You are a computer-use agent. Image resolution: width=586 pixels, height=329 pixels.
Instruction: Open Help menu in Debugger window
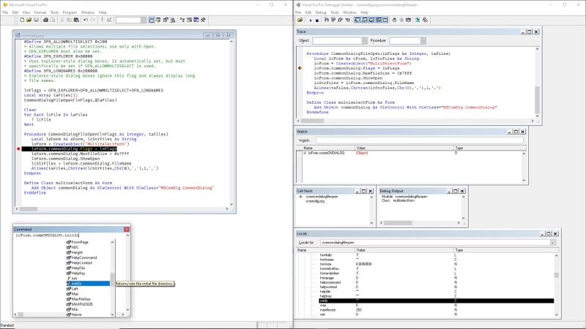[364, 12]
